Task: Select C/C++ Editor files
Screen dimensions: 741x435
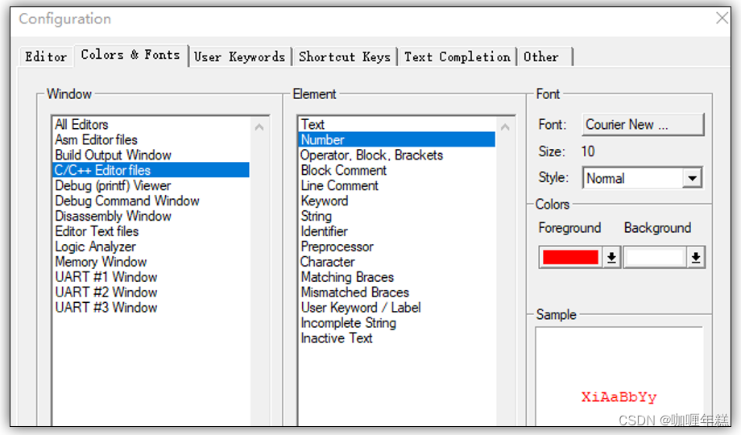Action: click(x=151, y=170)
